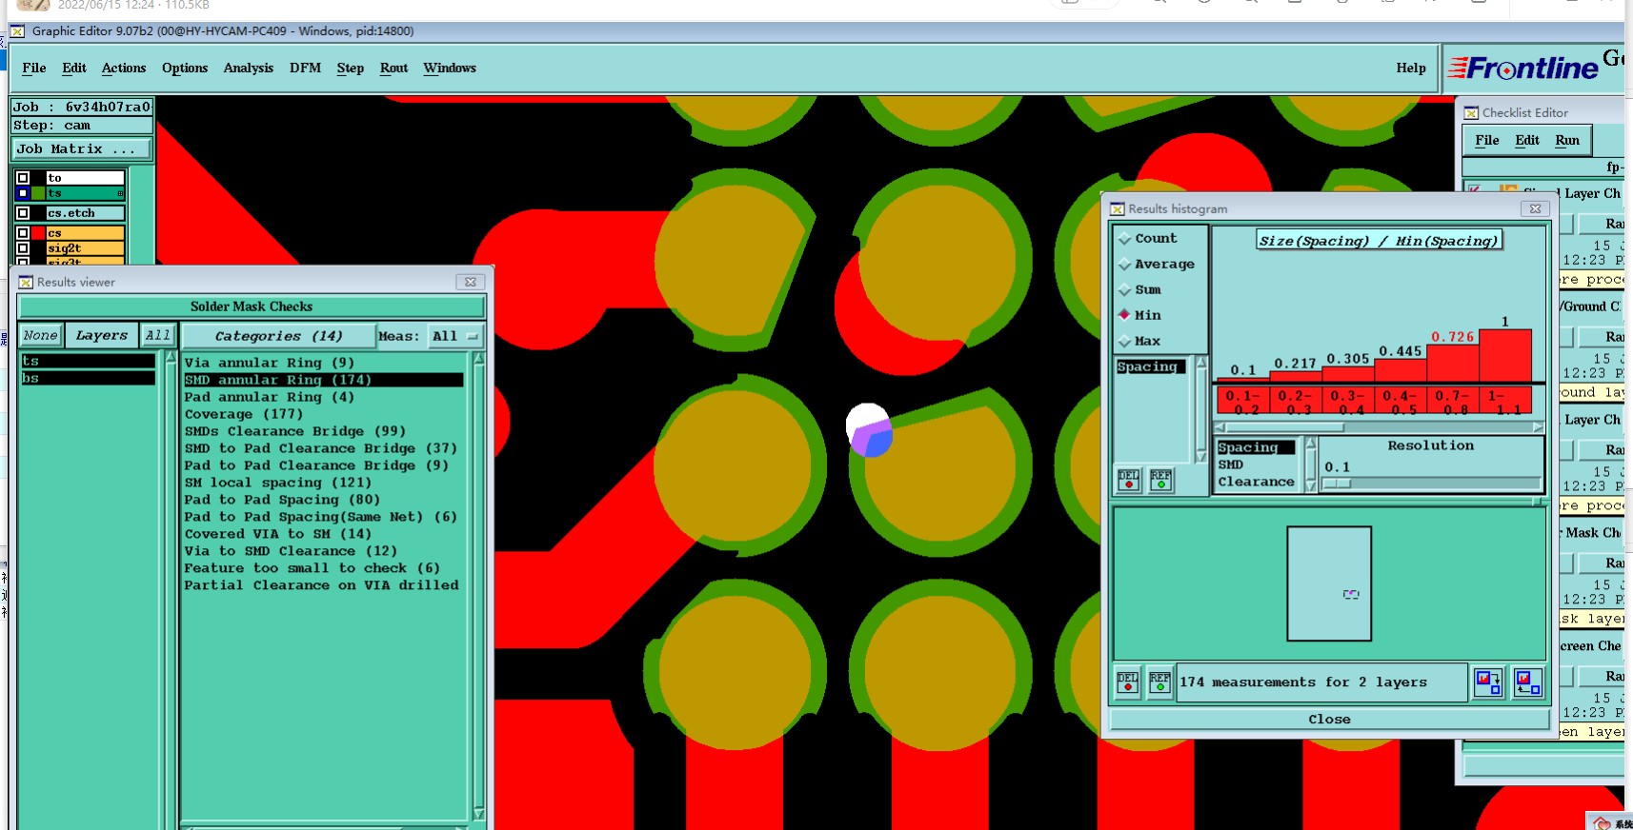The width and height of the screenshot is (1633, 830).
Task: Toggle display checkbox for layer to
Action: [23, 178]
